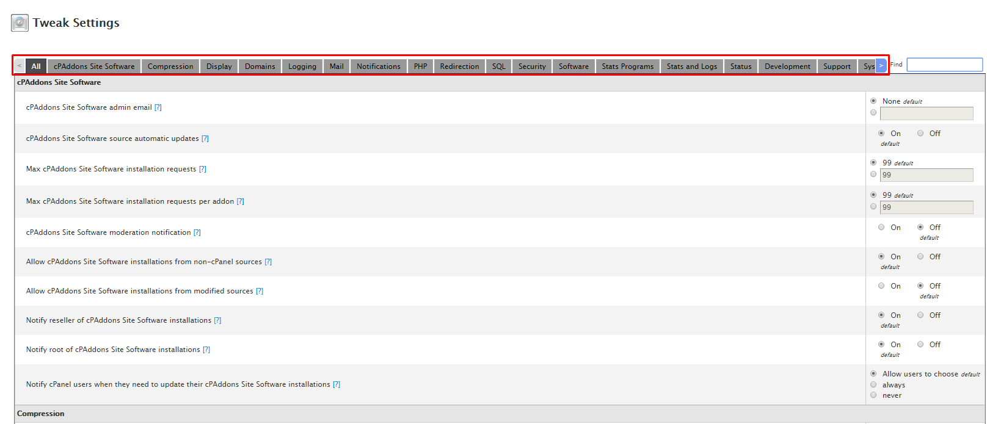987x424 pixels.
Task: Select 'never' for update notifications
Action: [x=873, y=395]
